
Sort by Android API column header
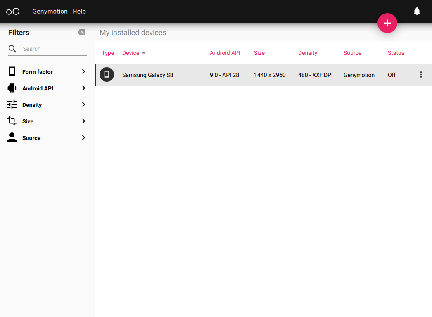[225, 53]
